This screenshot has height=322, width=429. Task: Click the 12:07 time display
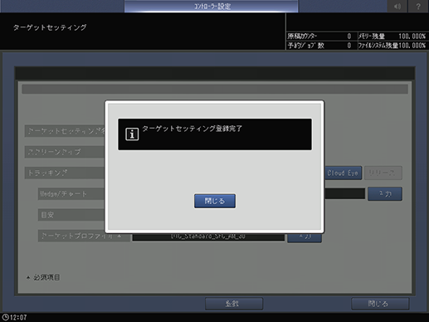click(x=18, y=317)
